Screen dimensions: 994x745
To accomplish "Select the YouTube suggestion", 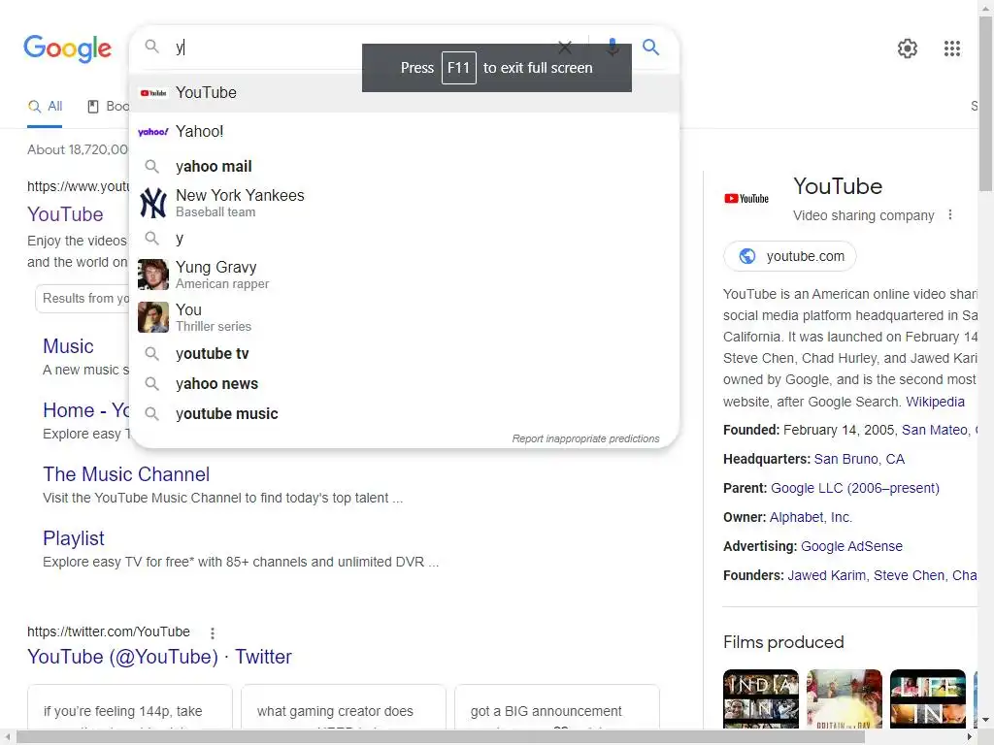I will [404, 92].
